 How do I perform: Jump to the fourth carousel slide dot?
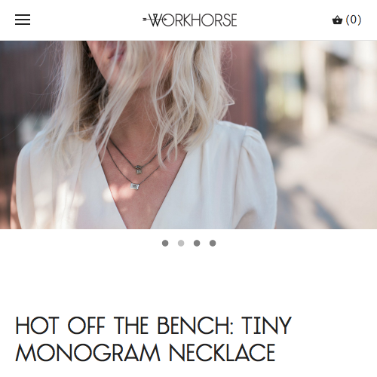(x=213, y=243)
